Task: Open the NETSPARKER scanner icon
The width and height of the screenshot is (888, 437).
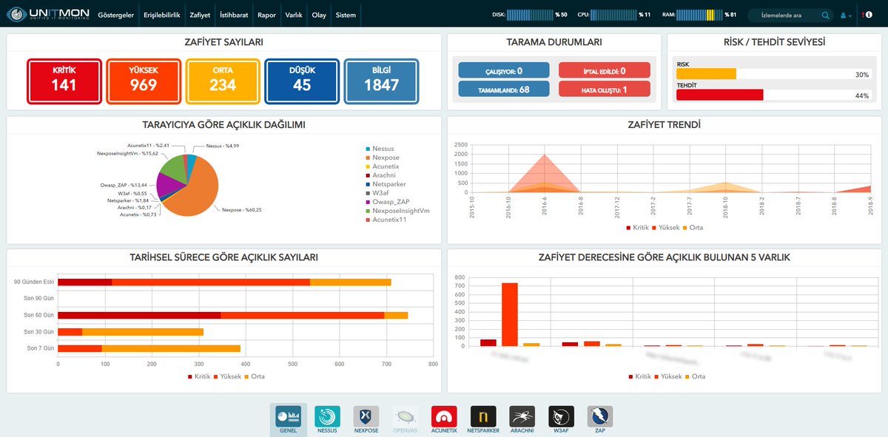Action: (483, 419)
